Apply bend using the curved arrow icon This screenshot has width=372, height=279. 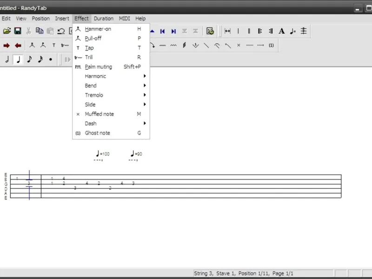point(152,45)
